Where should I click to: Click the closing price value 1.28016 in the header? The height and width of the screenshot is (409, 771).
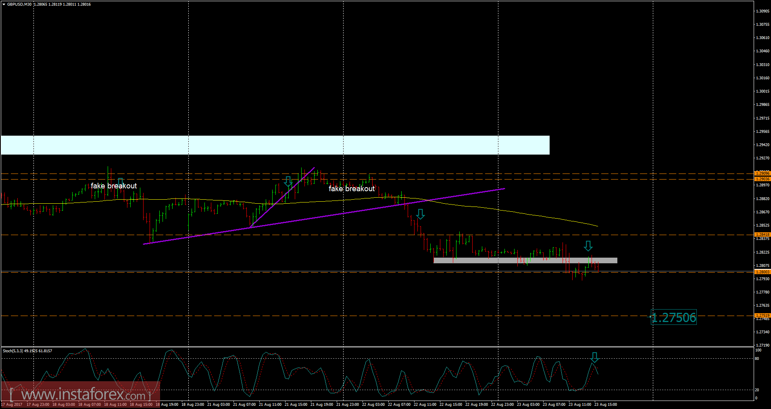click(x=84, y=4)
